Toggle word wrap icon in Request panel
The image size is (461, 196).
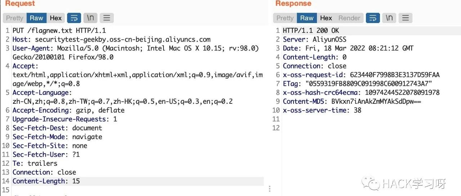pos(74,18)
